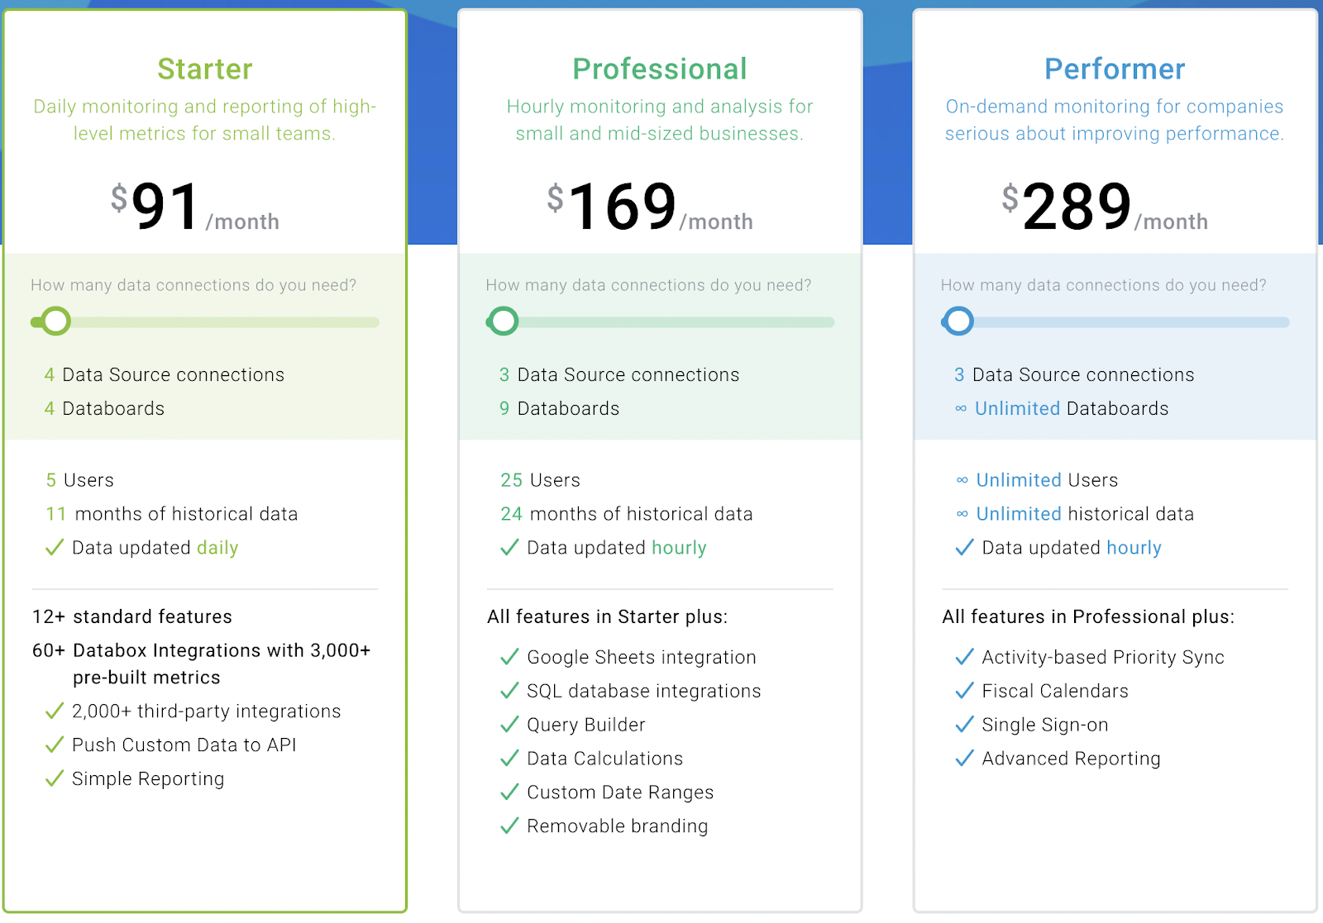Click checkmark beside Single Sign-on
The width and height of the screenshot is (1323, 923).
[x=964, y=725]
